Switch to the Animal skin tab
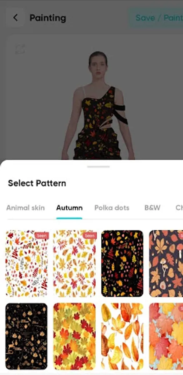183x375 pixels. [x=25, y=208]
